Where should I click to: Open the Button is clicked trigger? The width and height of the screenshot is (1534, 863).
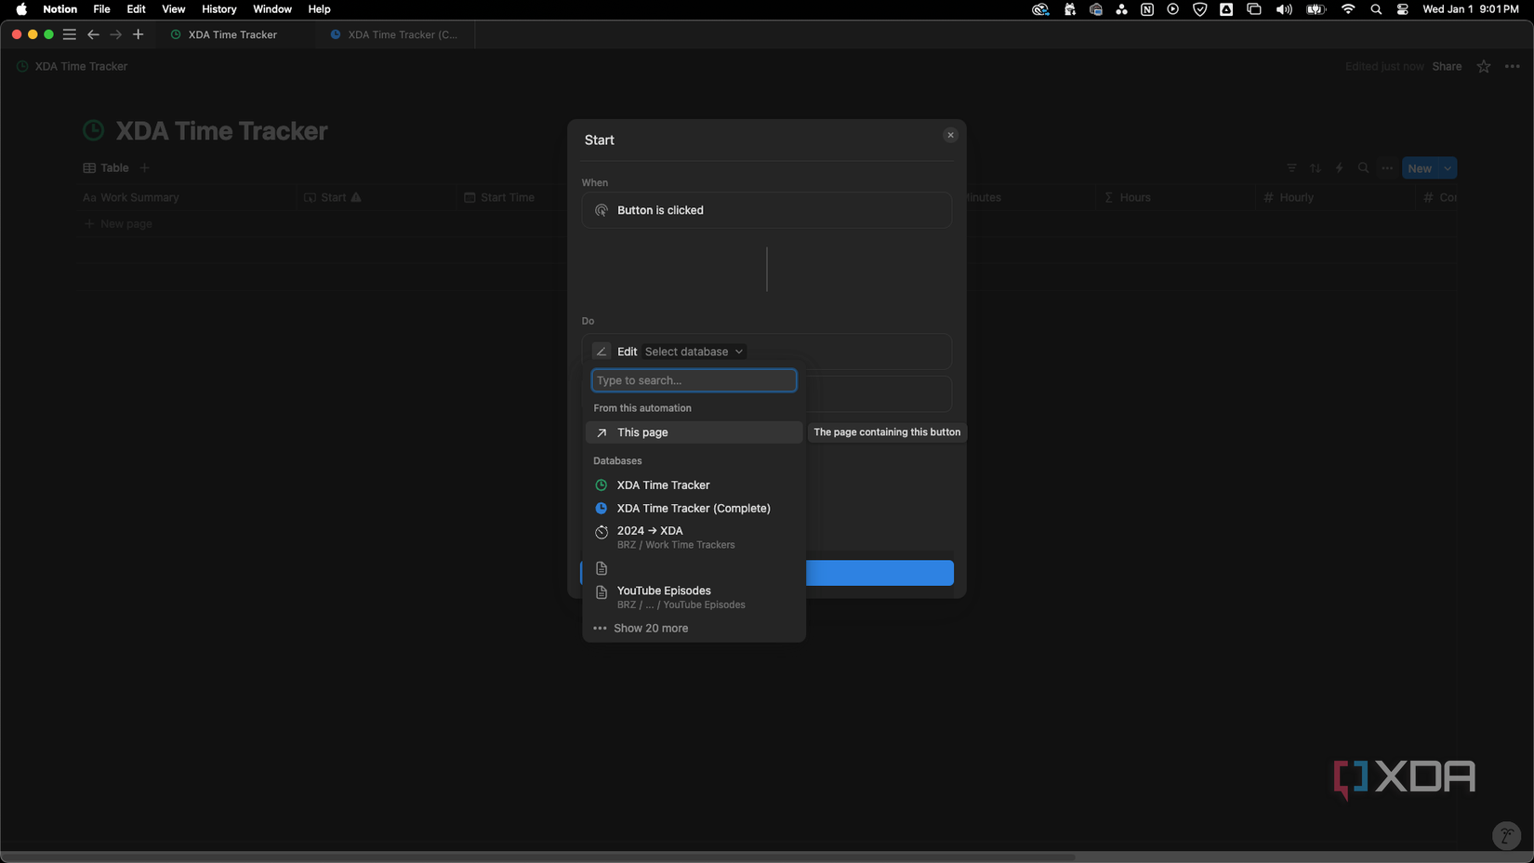tap(766, 210)
